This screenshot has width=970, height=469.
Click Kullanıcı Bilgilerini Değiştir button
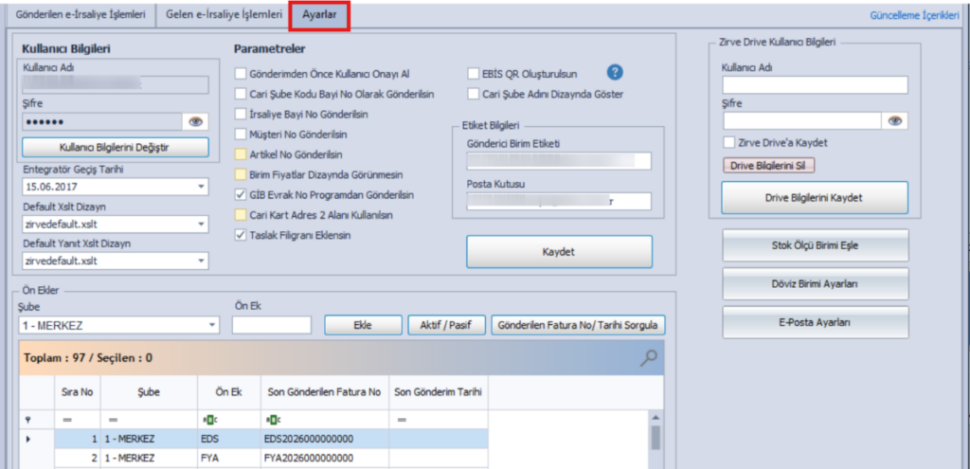(x=115, y=147)
